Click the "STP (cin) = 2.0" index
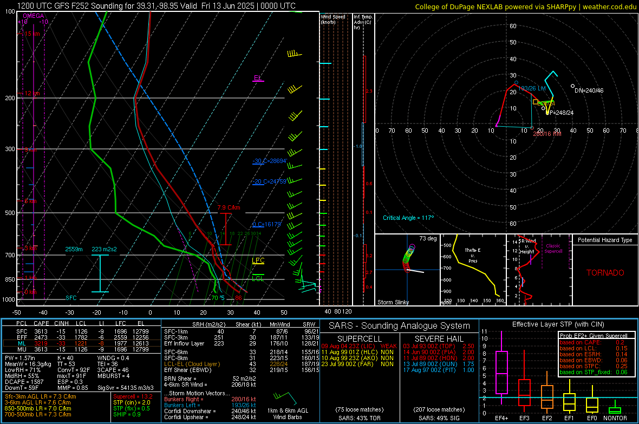This screenshot has height=424, width=639. point(132,402)
